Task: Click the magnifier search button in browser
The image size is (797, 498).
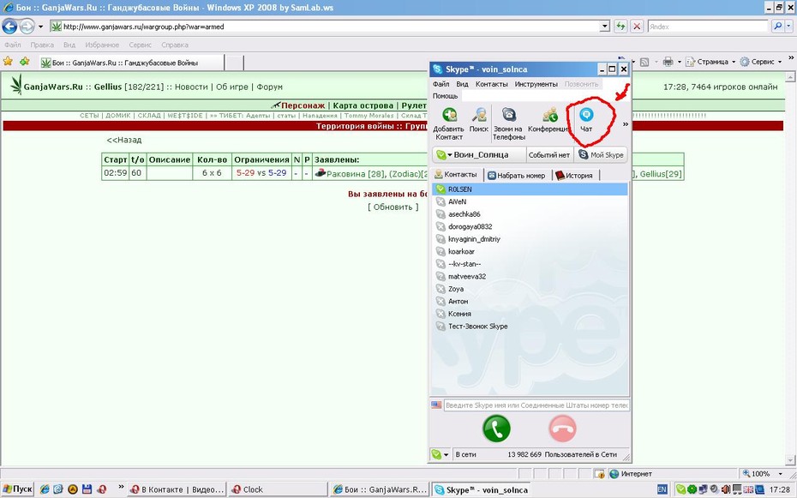Action: coord(776,27)
